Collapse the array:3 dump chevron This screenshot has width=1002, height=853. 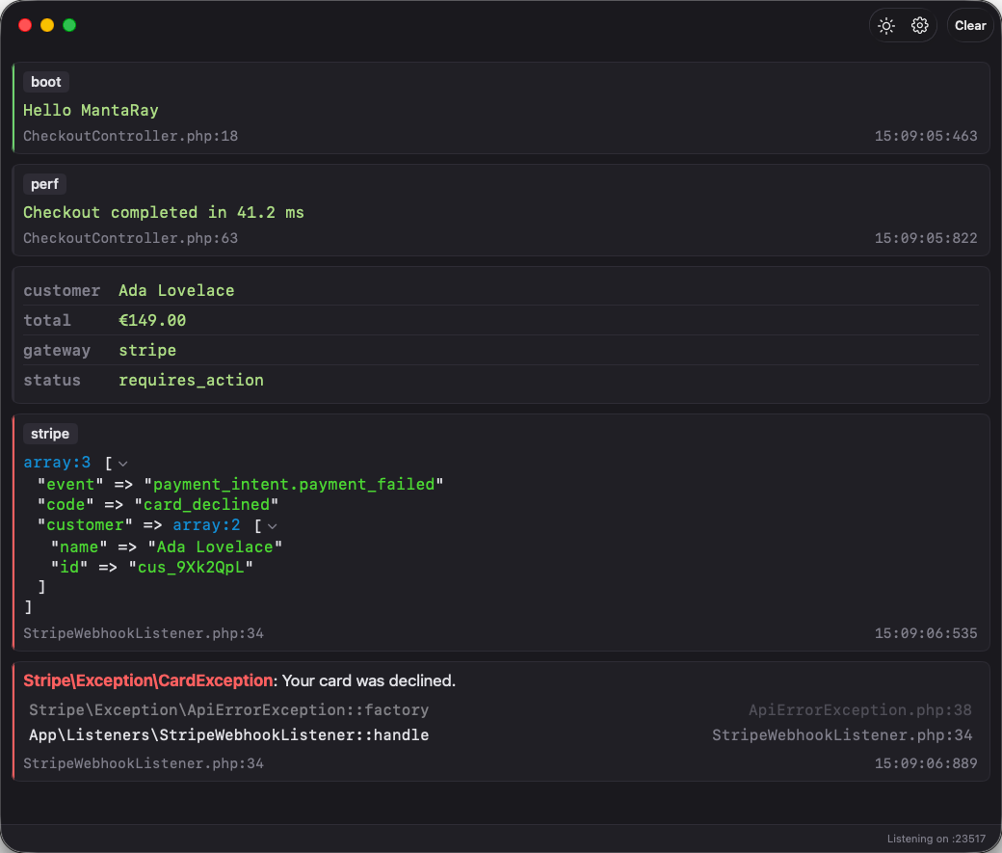click(x=123, y=464)
